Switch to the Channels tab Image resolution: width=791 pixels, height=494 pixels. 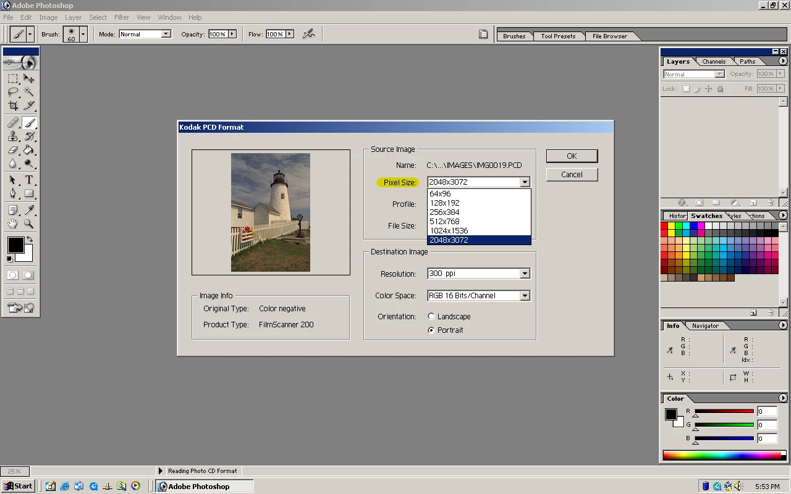[x=714, y=62]
